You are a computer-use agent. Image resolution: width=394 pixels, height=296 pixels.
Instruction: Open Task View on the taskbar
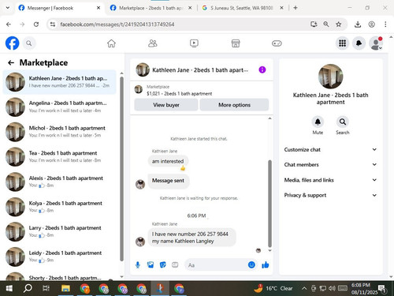pos(46,288)
